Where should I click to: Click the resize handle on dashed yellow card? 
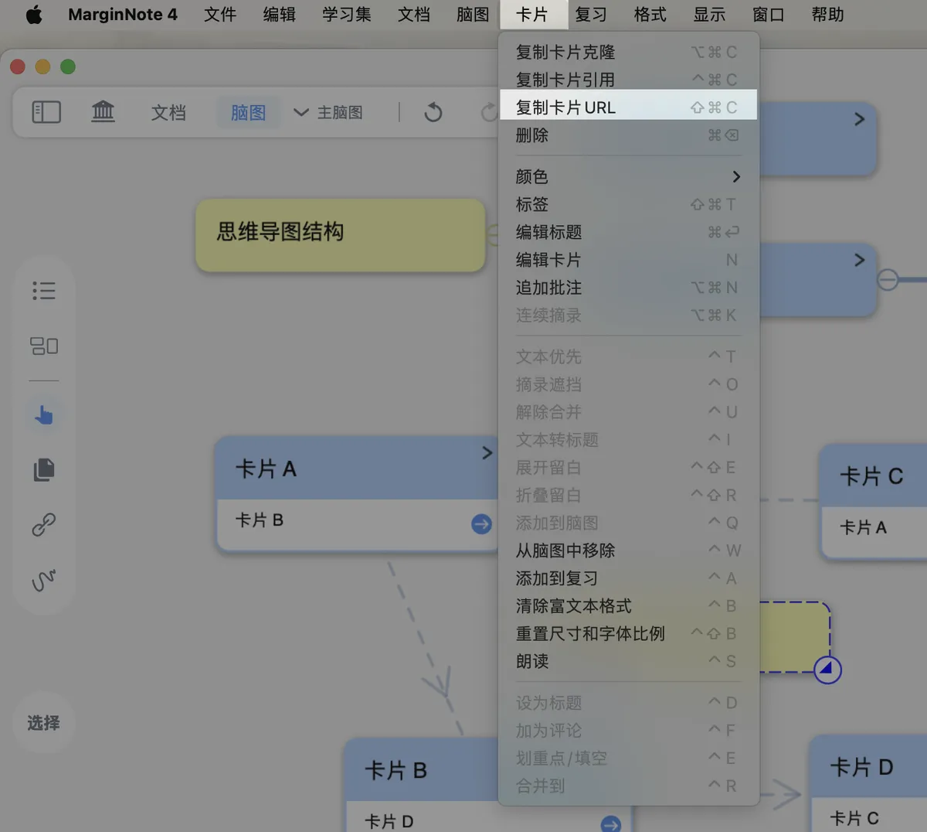827,669
